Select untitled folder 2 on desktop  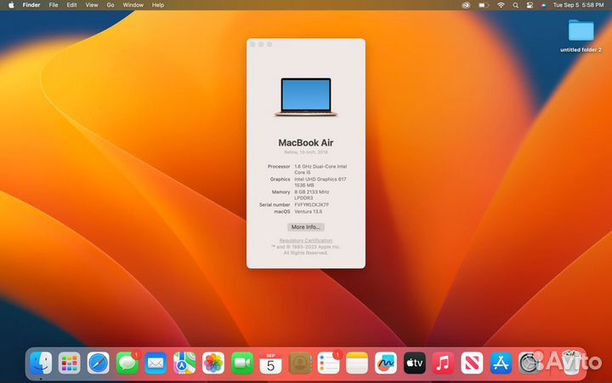(x=581, y=35)
